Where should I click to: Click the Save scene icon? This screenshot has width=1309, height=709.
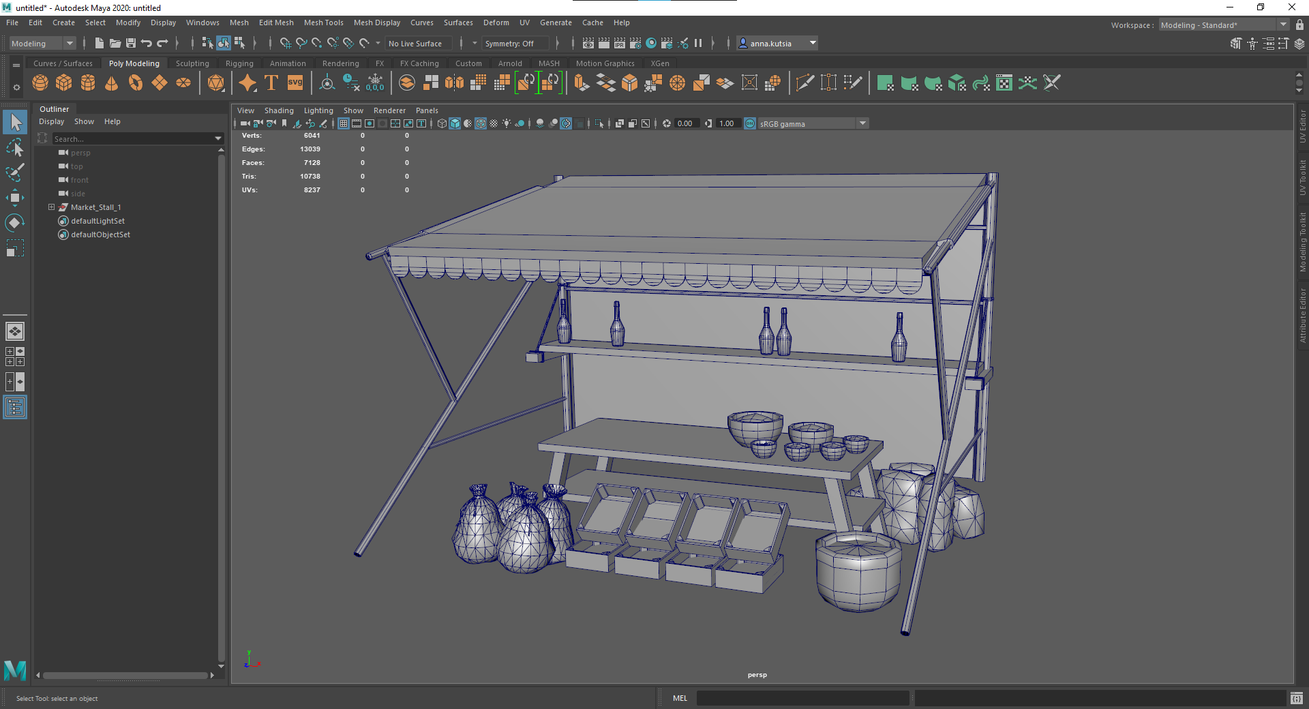pos(131,43)
